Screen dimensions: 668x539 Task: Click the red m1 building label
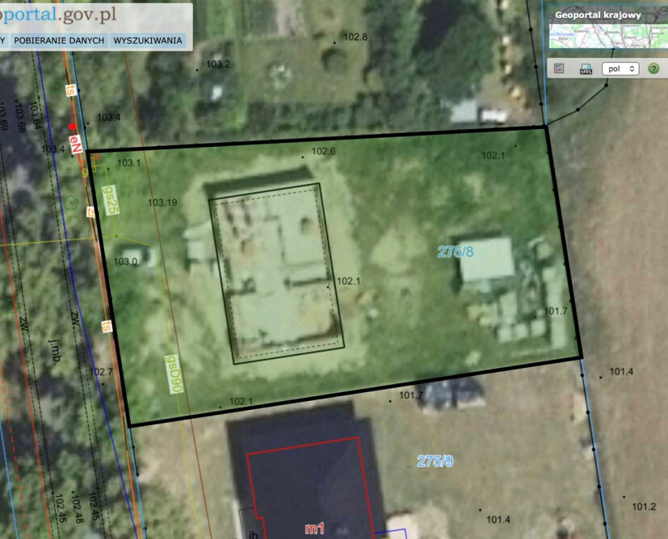[314, 529]
